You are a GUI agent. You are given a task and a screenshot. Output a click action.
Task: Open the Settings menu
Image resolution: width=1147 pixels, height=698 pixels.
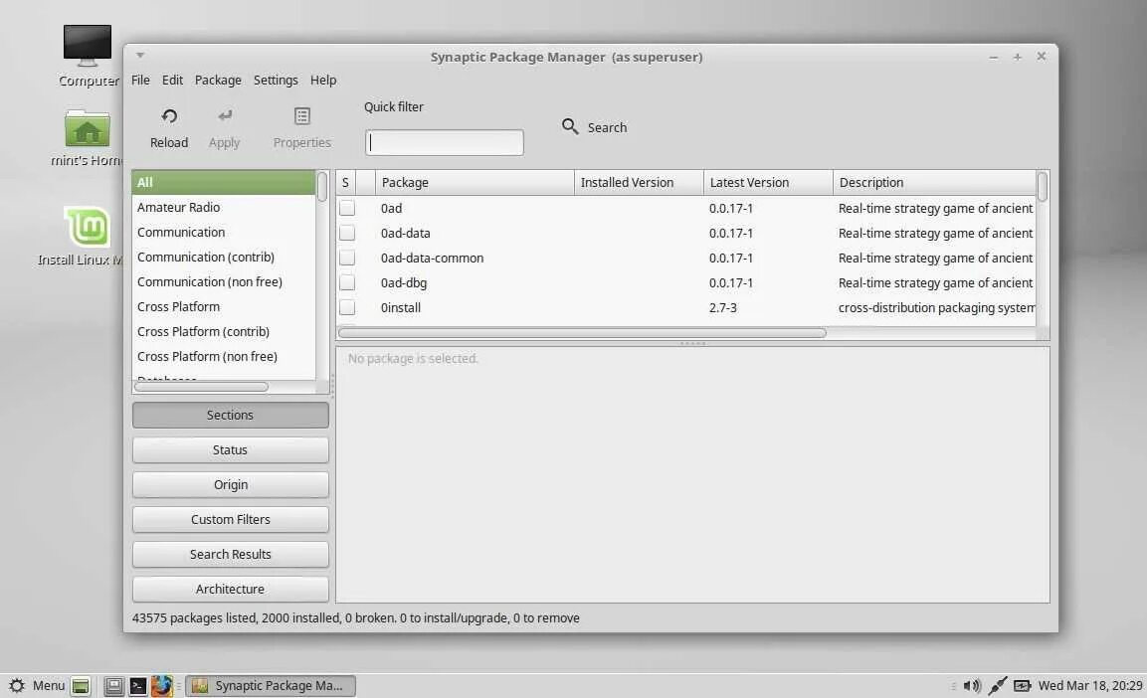pyautogui.click(x=276, y=80)
